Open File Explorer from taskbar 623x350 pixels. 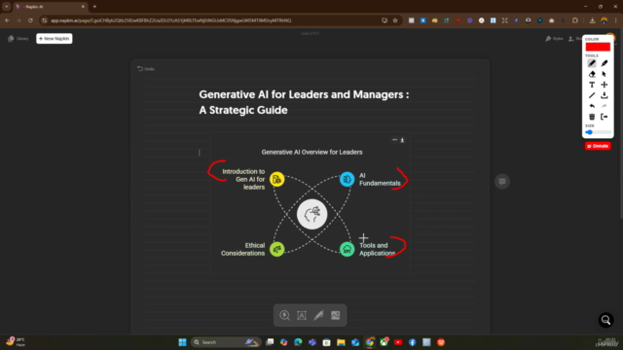341,342
